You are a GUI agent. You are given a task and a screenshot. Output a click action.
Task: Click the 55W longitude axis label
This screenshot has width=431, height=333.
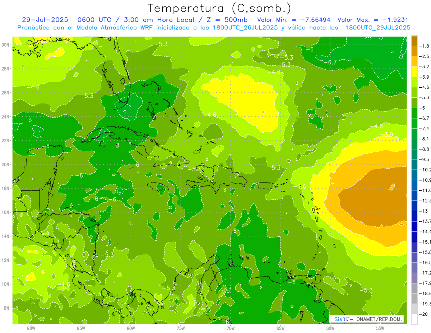pyautogui.click(x=380, y=328)
